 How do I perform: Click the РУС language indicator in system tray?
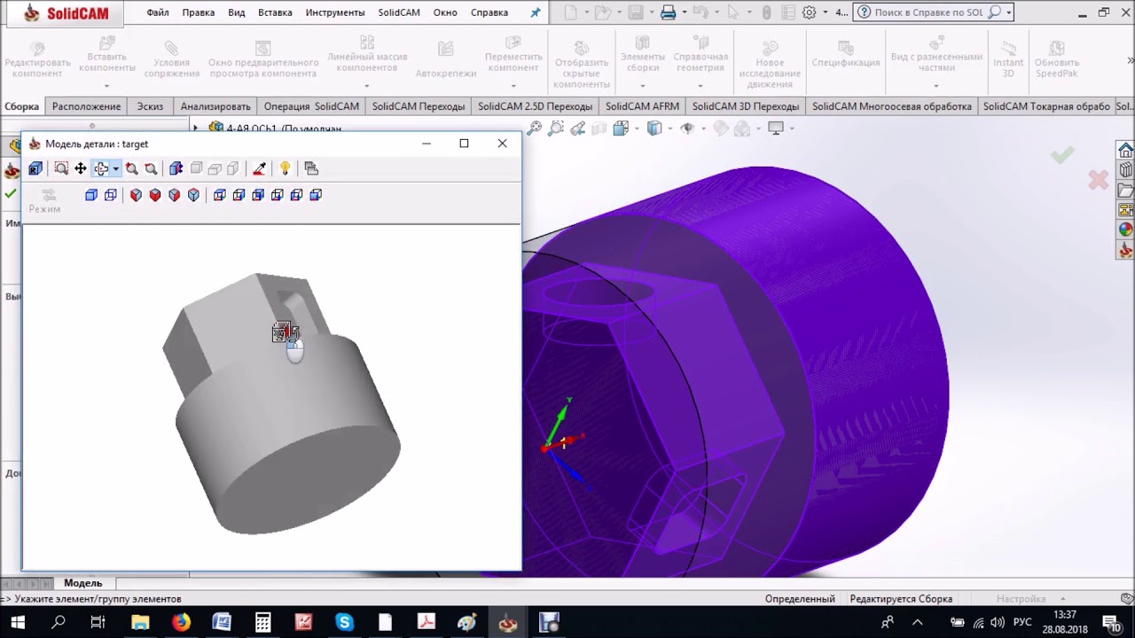coord(1022,623)
